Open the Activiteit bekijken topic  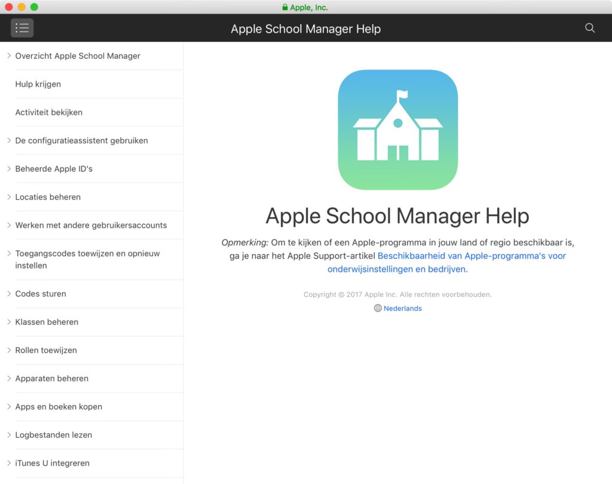(49, 112)
